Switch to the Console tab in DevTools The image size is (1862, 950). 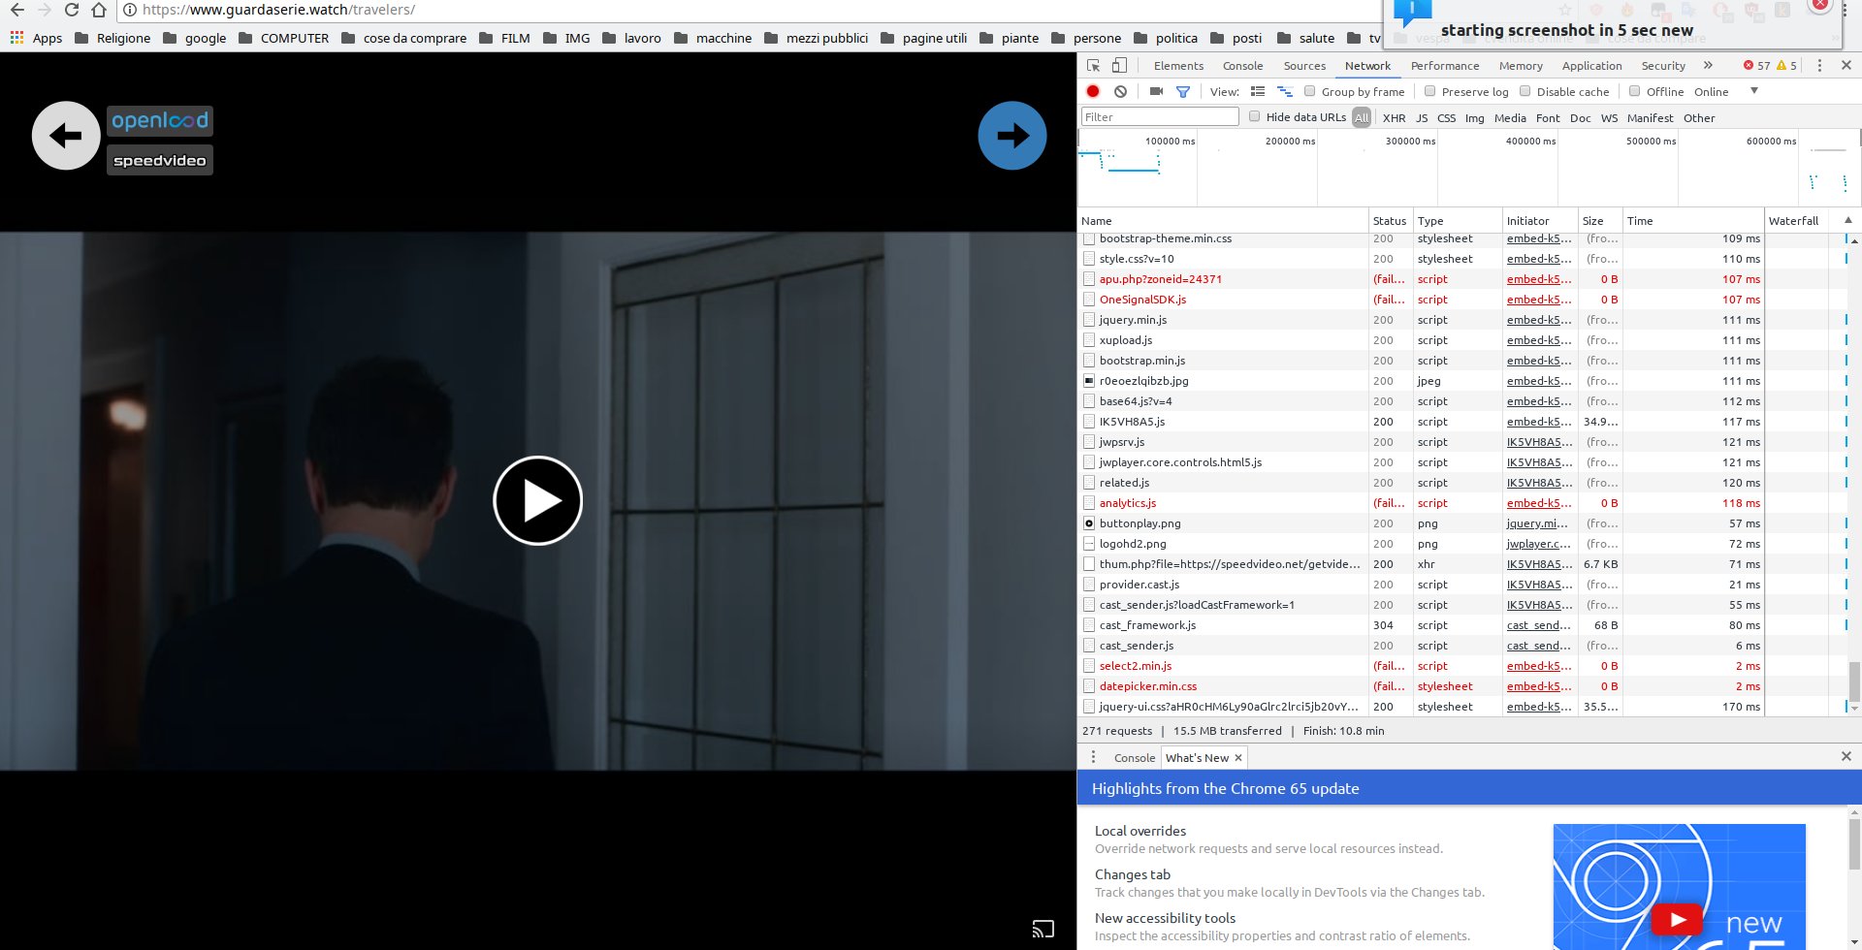[1242, 66]
